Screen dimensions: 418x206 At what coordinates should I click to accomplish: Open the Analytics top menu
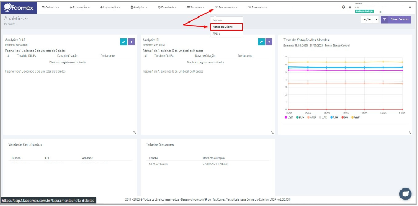tap(138, 8)
